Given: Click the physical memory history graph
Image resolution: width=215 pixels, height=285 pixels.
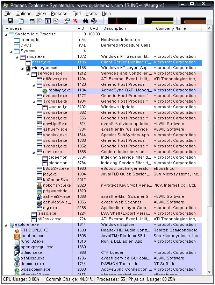Looking at the screenshot, I should 193,21.
